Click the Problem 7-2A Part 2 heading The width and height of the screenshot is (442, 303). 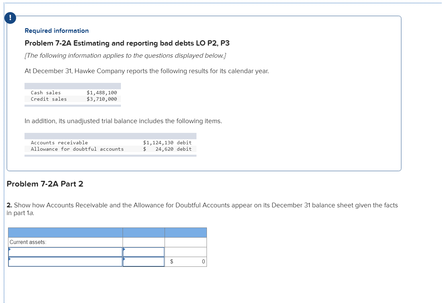pyautogui.click(x=45, y=184)
